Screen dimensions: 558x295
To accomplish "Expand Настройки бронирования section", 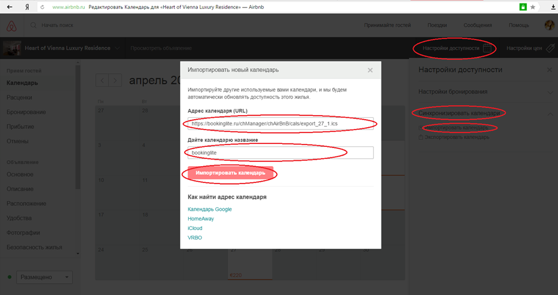I will (550, 92).
